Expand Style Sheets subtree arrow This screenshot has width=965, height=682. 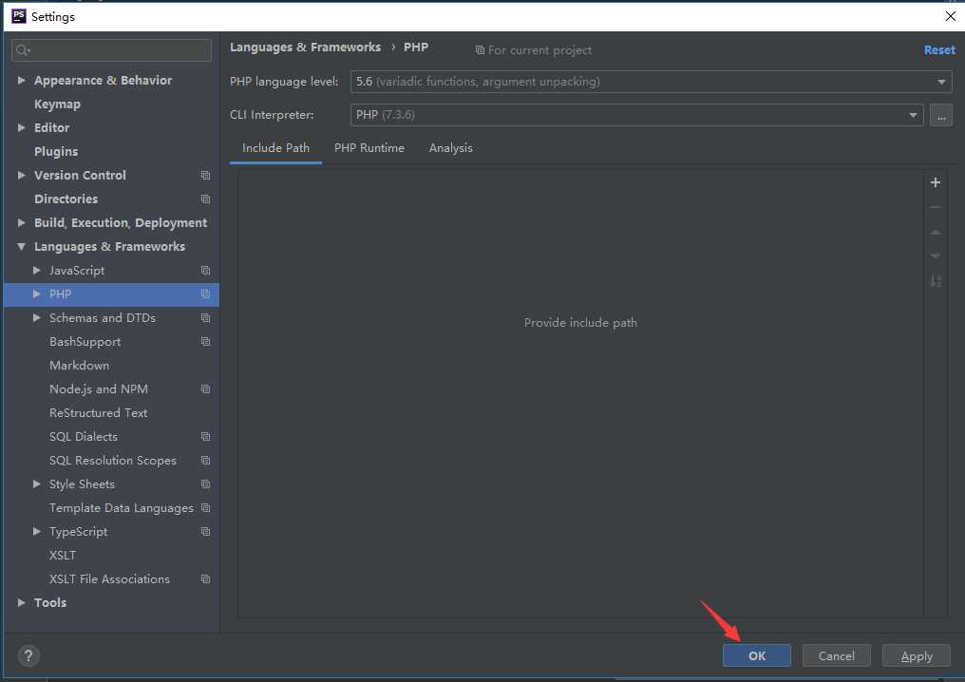37,484
